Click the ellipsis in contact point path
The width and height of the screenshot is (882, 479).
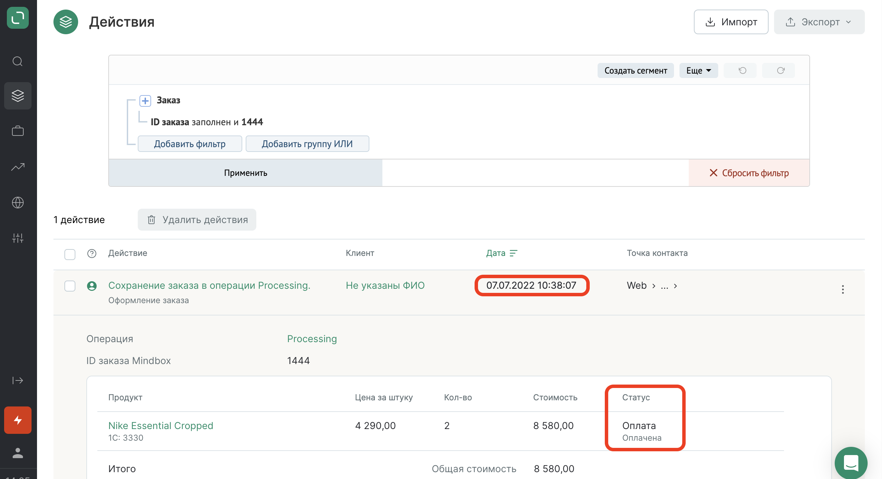pos(664,287)
